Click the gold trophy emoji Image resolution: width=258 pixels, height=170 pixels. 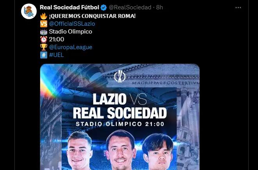44,47
